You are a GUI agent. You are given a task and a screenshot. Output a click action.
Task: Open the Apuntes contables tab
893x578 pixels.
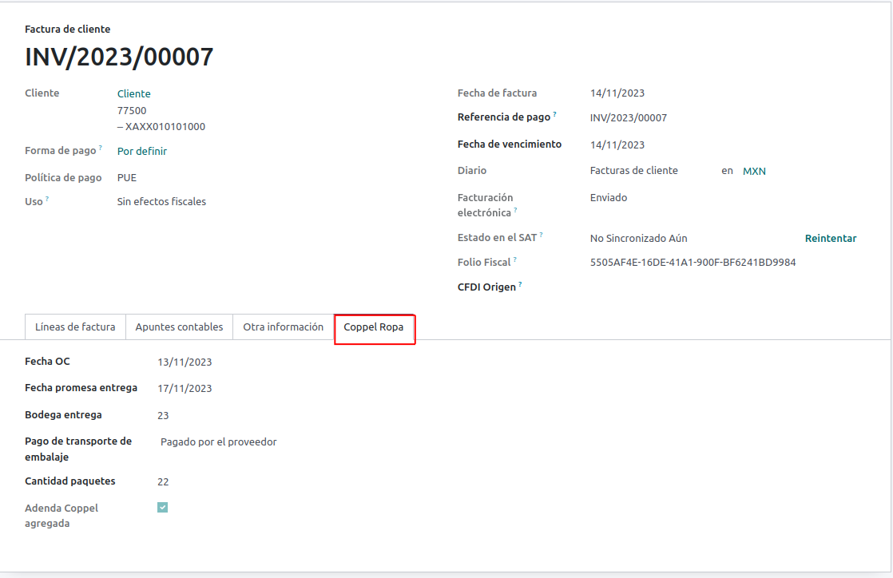(179, 327)
